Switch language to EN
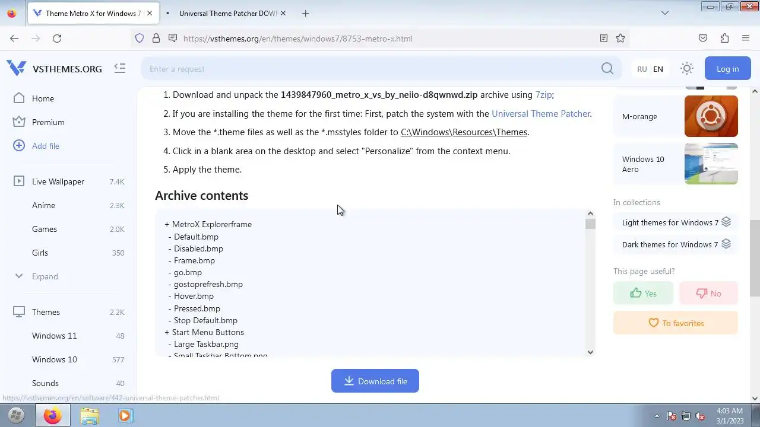The width and height of the screenshot is (760, 427). (658, 69)
